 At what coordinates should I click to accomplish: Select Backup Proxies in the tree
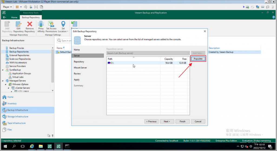(x=17, y=48)
